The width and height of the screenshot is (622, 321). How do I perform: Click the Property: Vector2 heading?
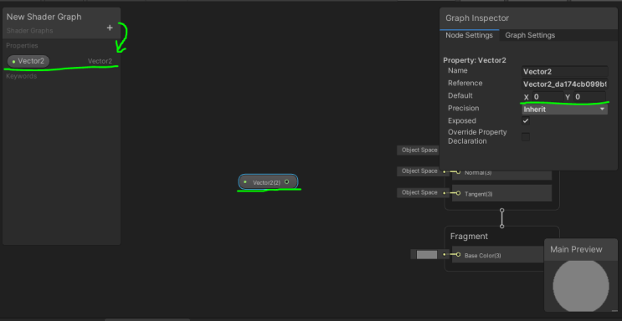(475, 60)
